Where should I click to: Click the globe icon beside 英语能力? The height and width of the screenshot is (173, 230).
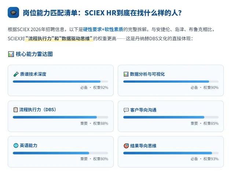pyautogui.click(x=16, y=146)
